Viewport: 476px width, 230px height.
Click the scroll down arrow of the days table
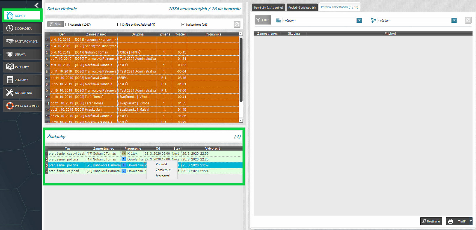tap(241, 120)
